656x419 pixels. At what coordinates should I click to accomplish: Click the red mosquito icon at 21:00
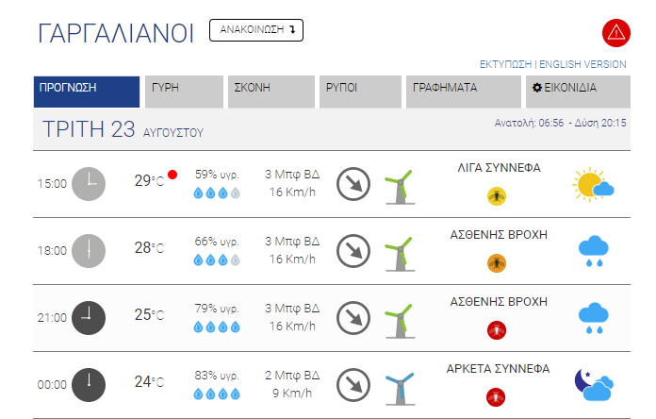click(497, 330)
